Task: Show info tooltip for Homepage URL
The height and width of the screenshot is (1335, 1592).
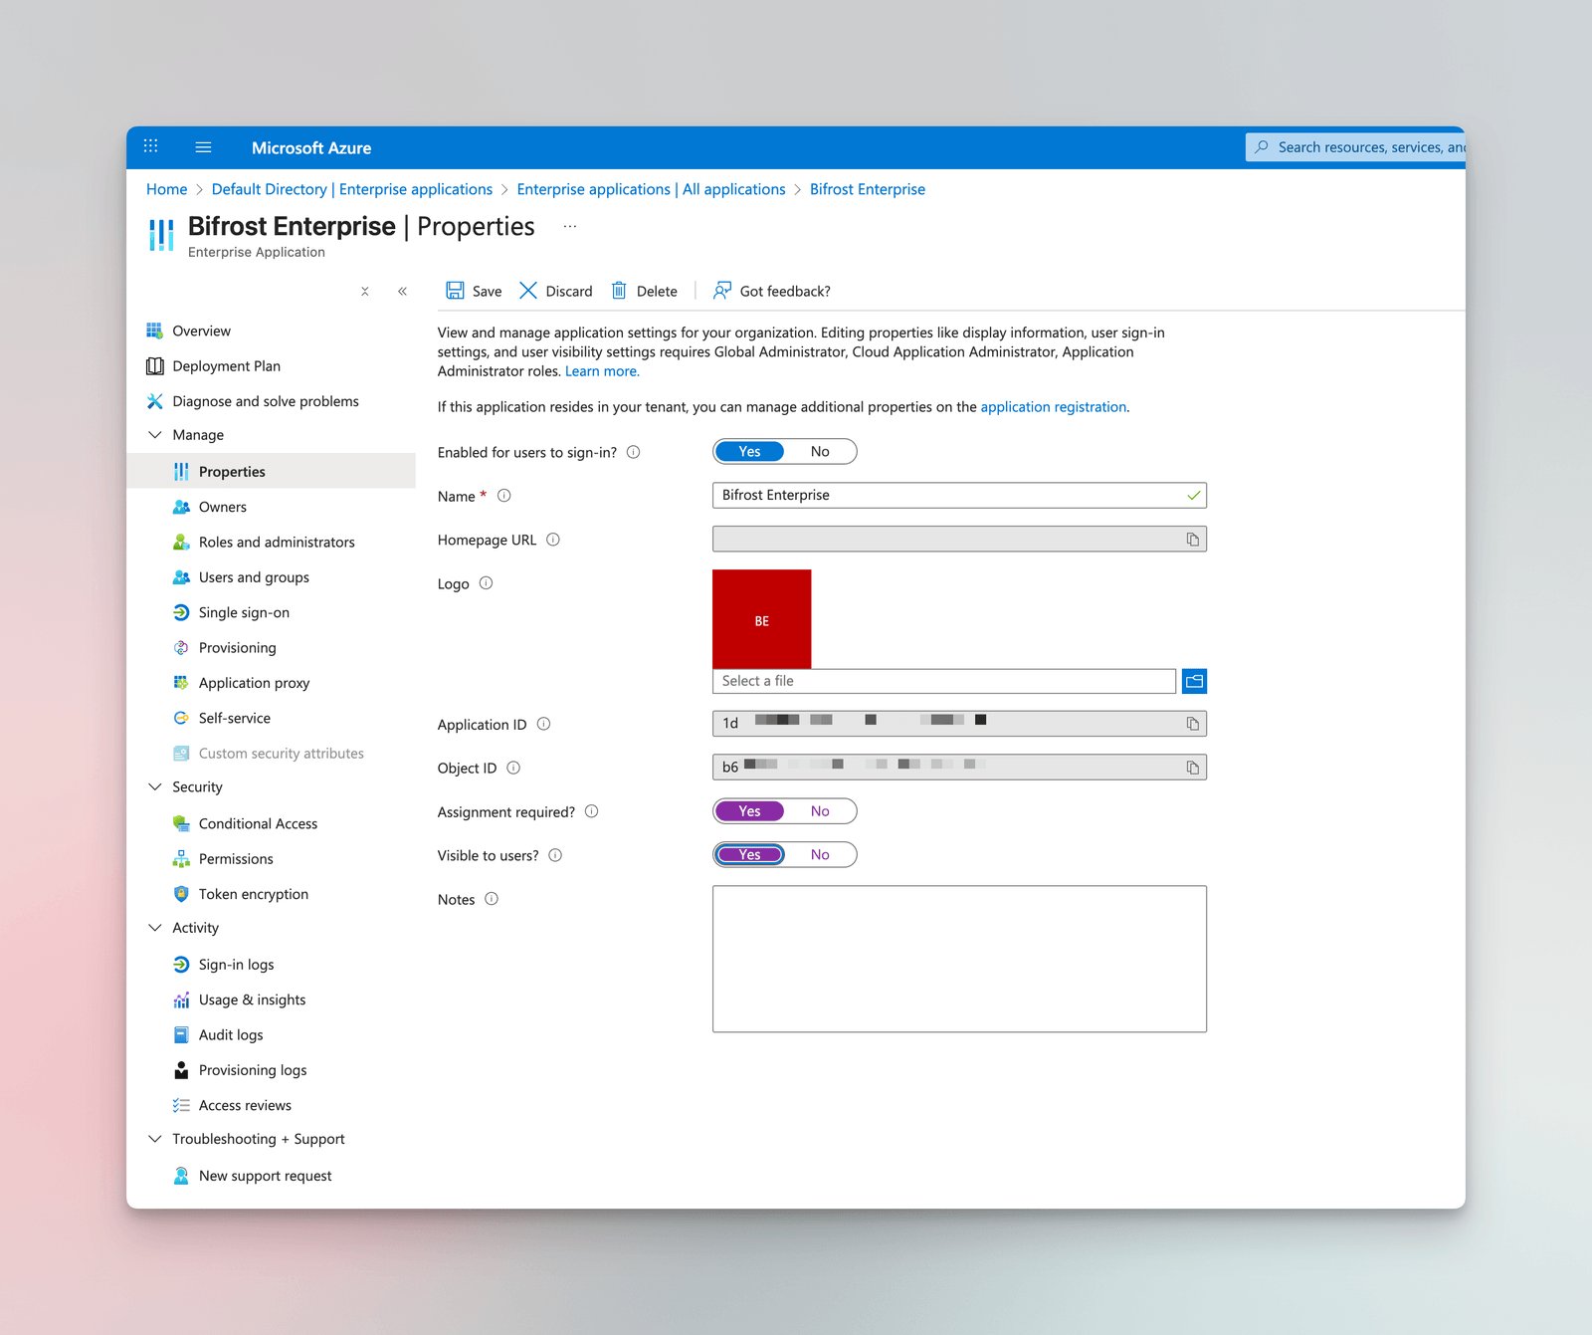Action: 553,540
